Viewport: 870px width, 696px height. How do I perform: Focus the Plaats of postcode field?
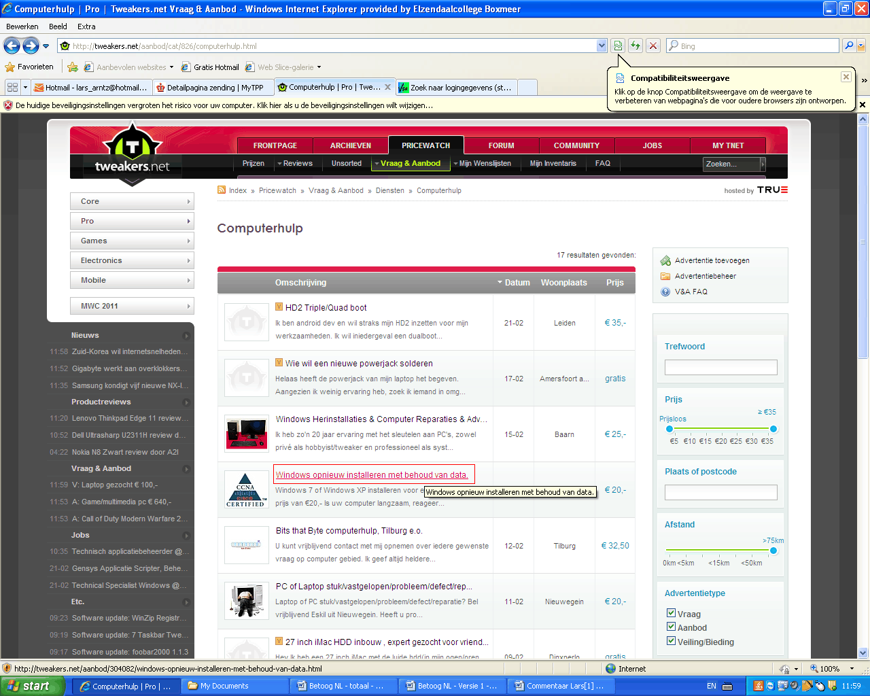[x=720, y=493]
